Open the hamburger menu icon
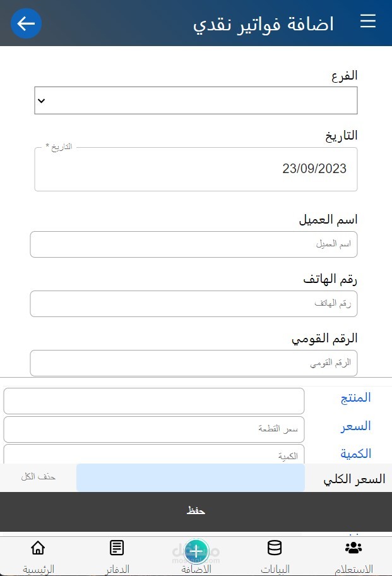The width and height of the screenshot is (392, 576). click(368, 21)
